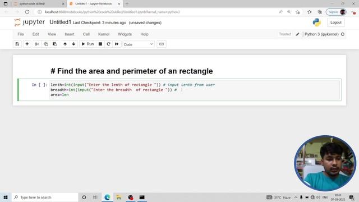Open the browser Favorites icon
The width and height of the screenshot is (359, 202).
(309, 12)
